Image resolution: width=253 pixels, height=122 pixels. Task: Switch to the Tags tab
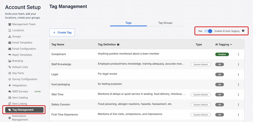(129, 23)
